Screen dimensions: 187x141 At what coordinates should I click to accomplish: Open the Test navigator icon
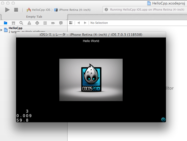37,23
